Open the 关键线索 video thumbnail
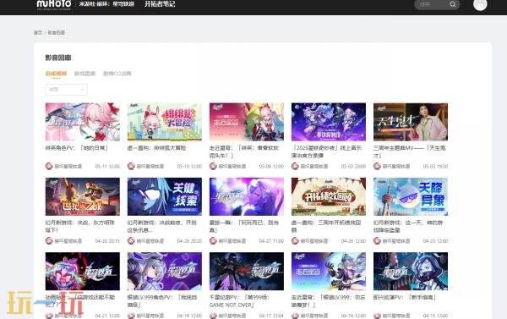The width and height of the screenshot is (507, 319). pos(165,196)
